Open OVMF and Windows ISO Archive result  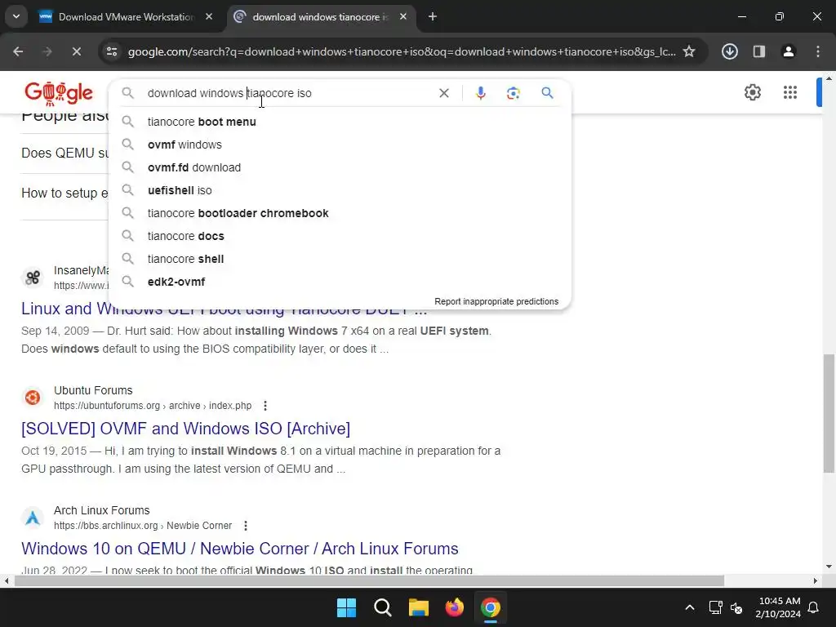(185, 429)
